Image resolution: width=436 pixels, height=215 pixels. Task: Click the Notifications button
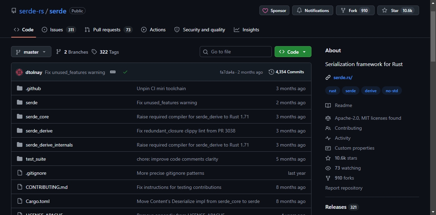(313, 10)
